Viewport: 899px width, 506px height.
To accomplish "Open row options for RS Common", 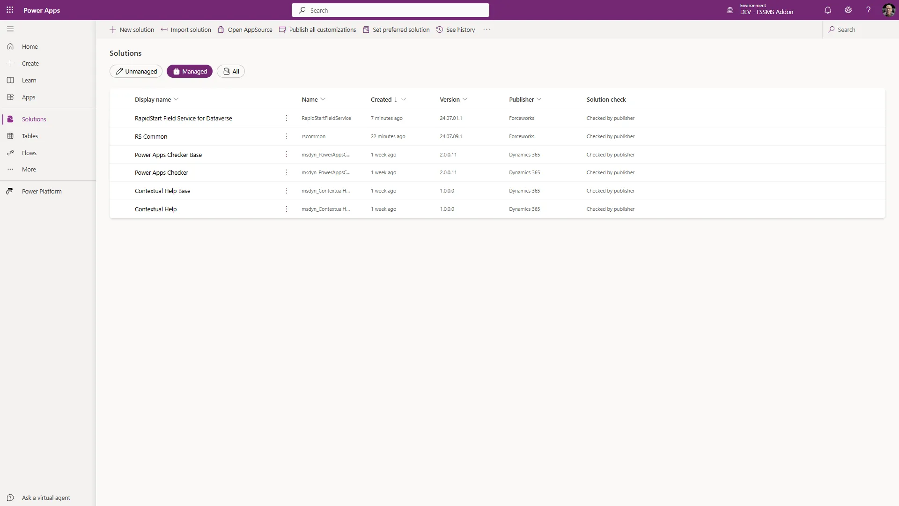I will click(286, 136).
